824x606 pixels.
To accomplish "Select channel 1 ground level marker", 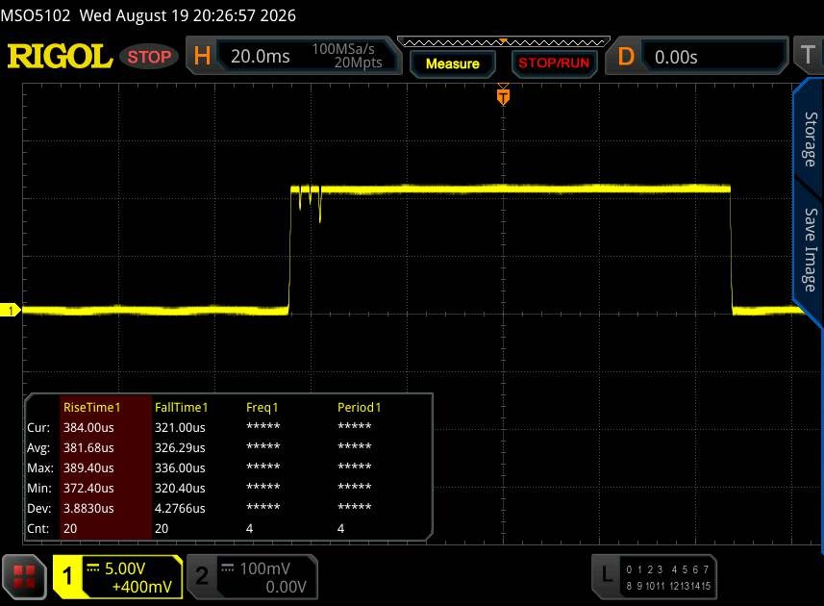I will (x=10, y=310).
